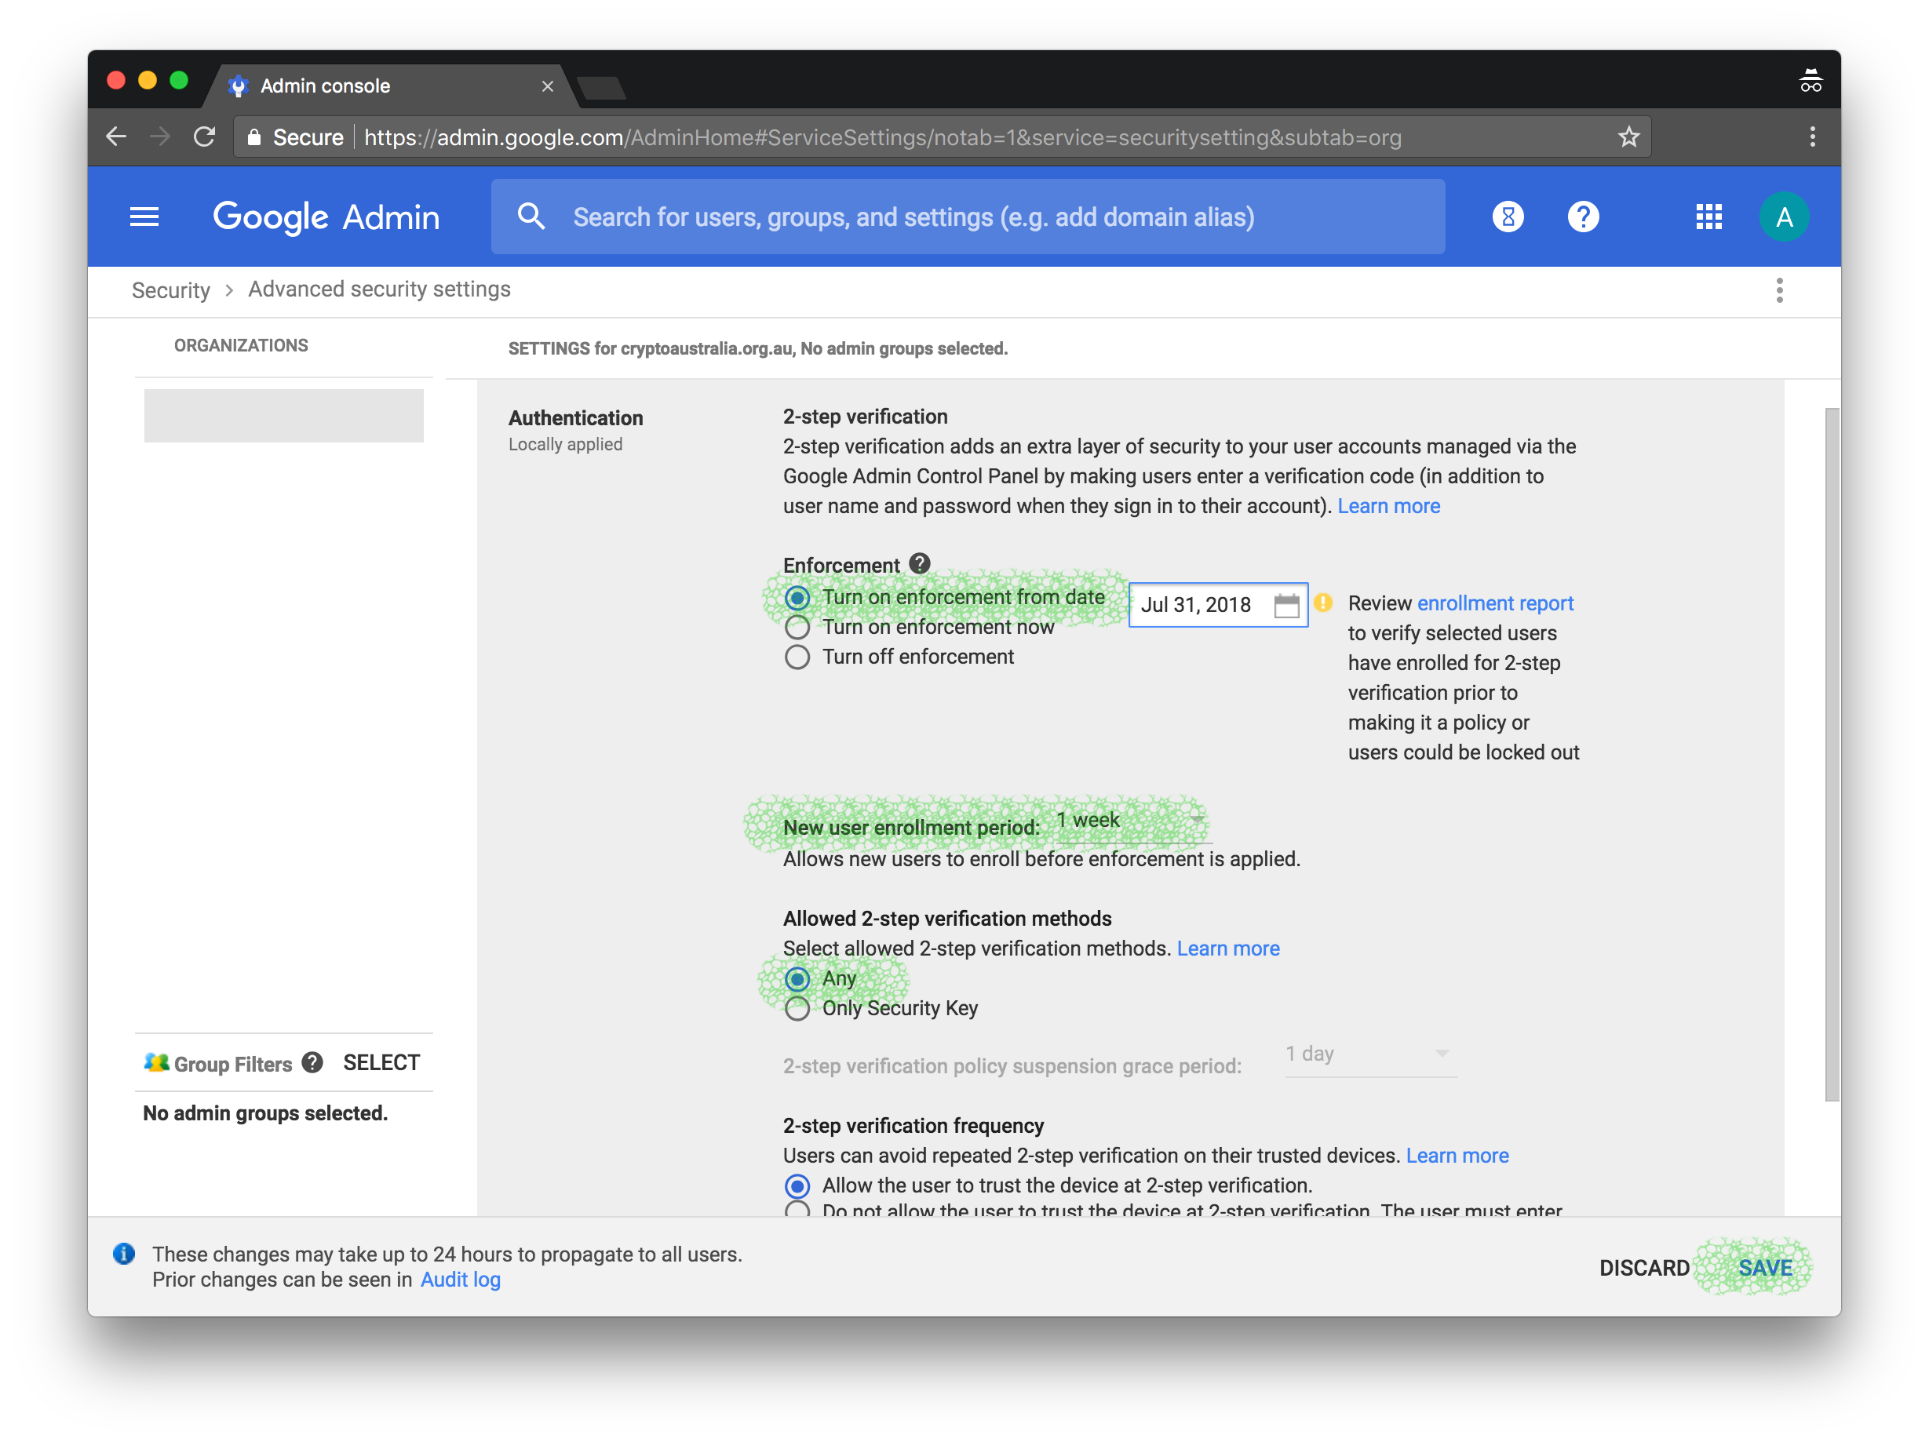Open Learn more about 2-step verification

click(x=1388, y=507)
